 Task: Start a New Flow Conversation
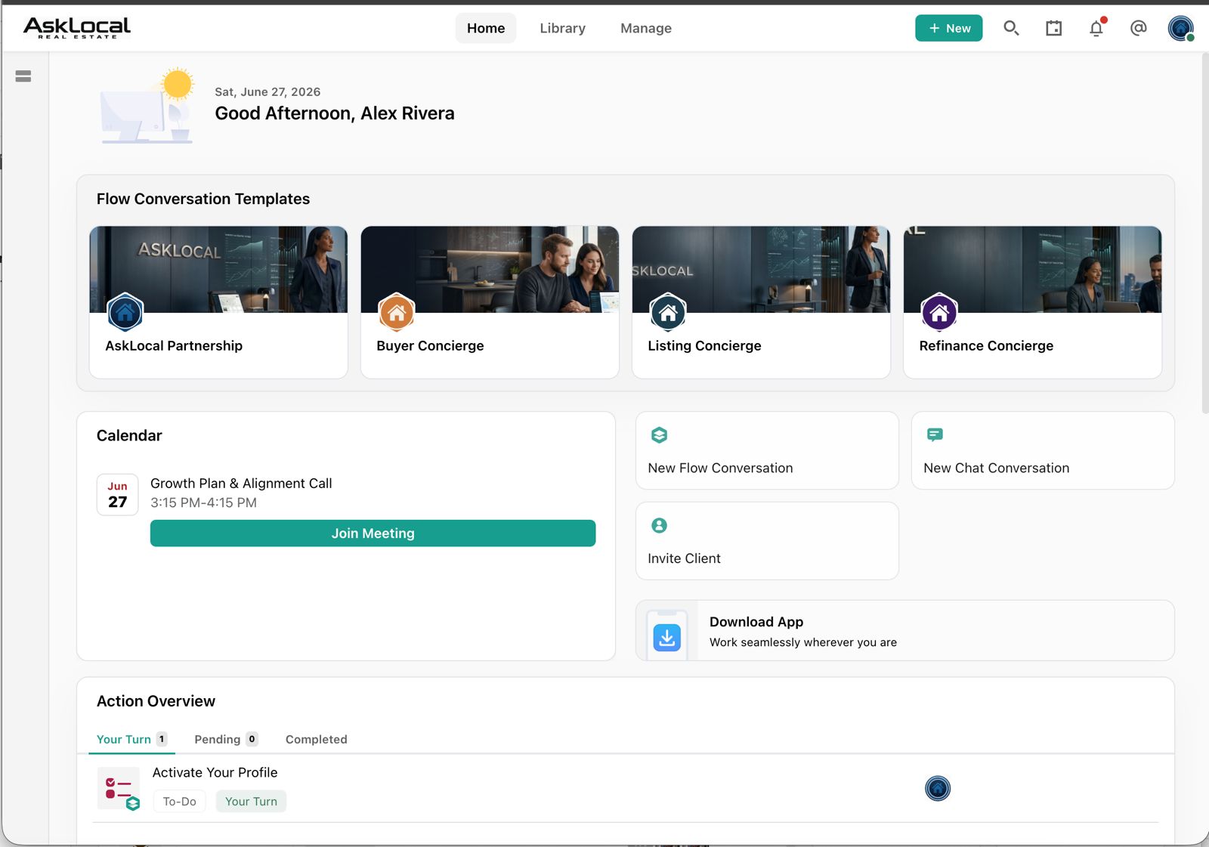tap(767, 450)
